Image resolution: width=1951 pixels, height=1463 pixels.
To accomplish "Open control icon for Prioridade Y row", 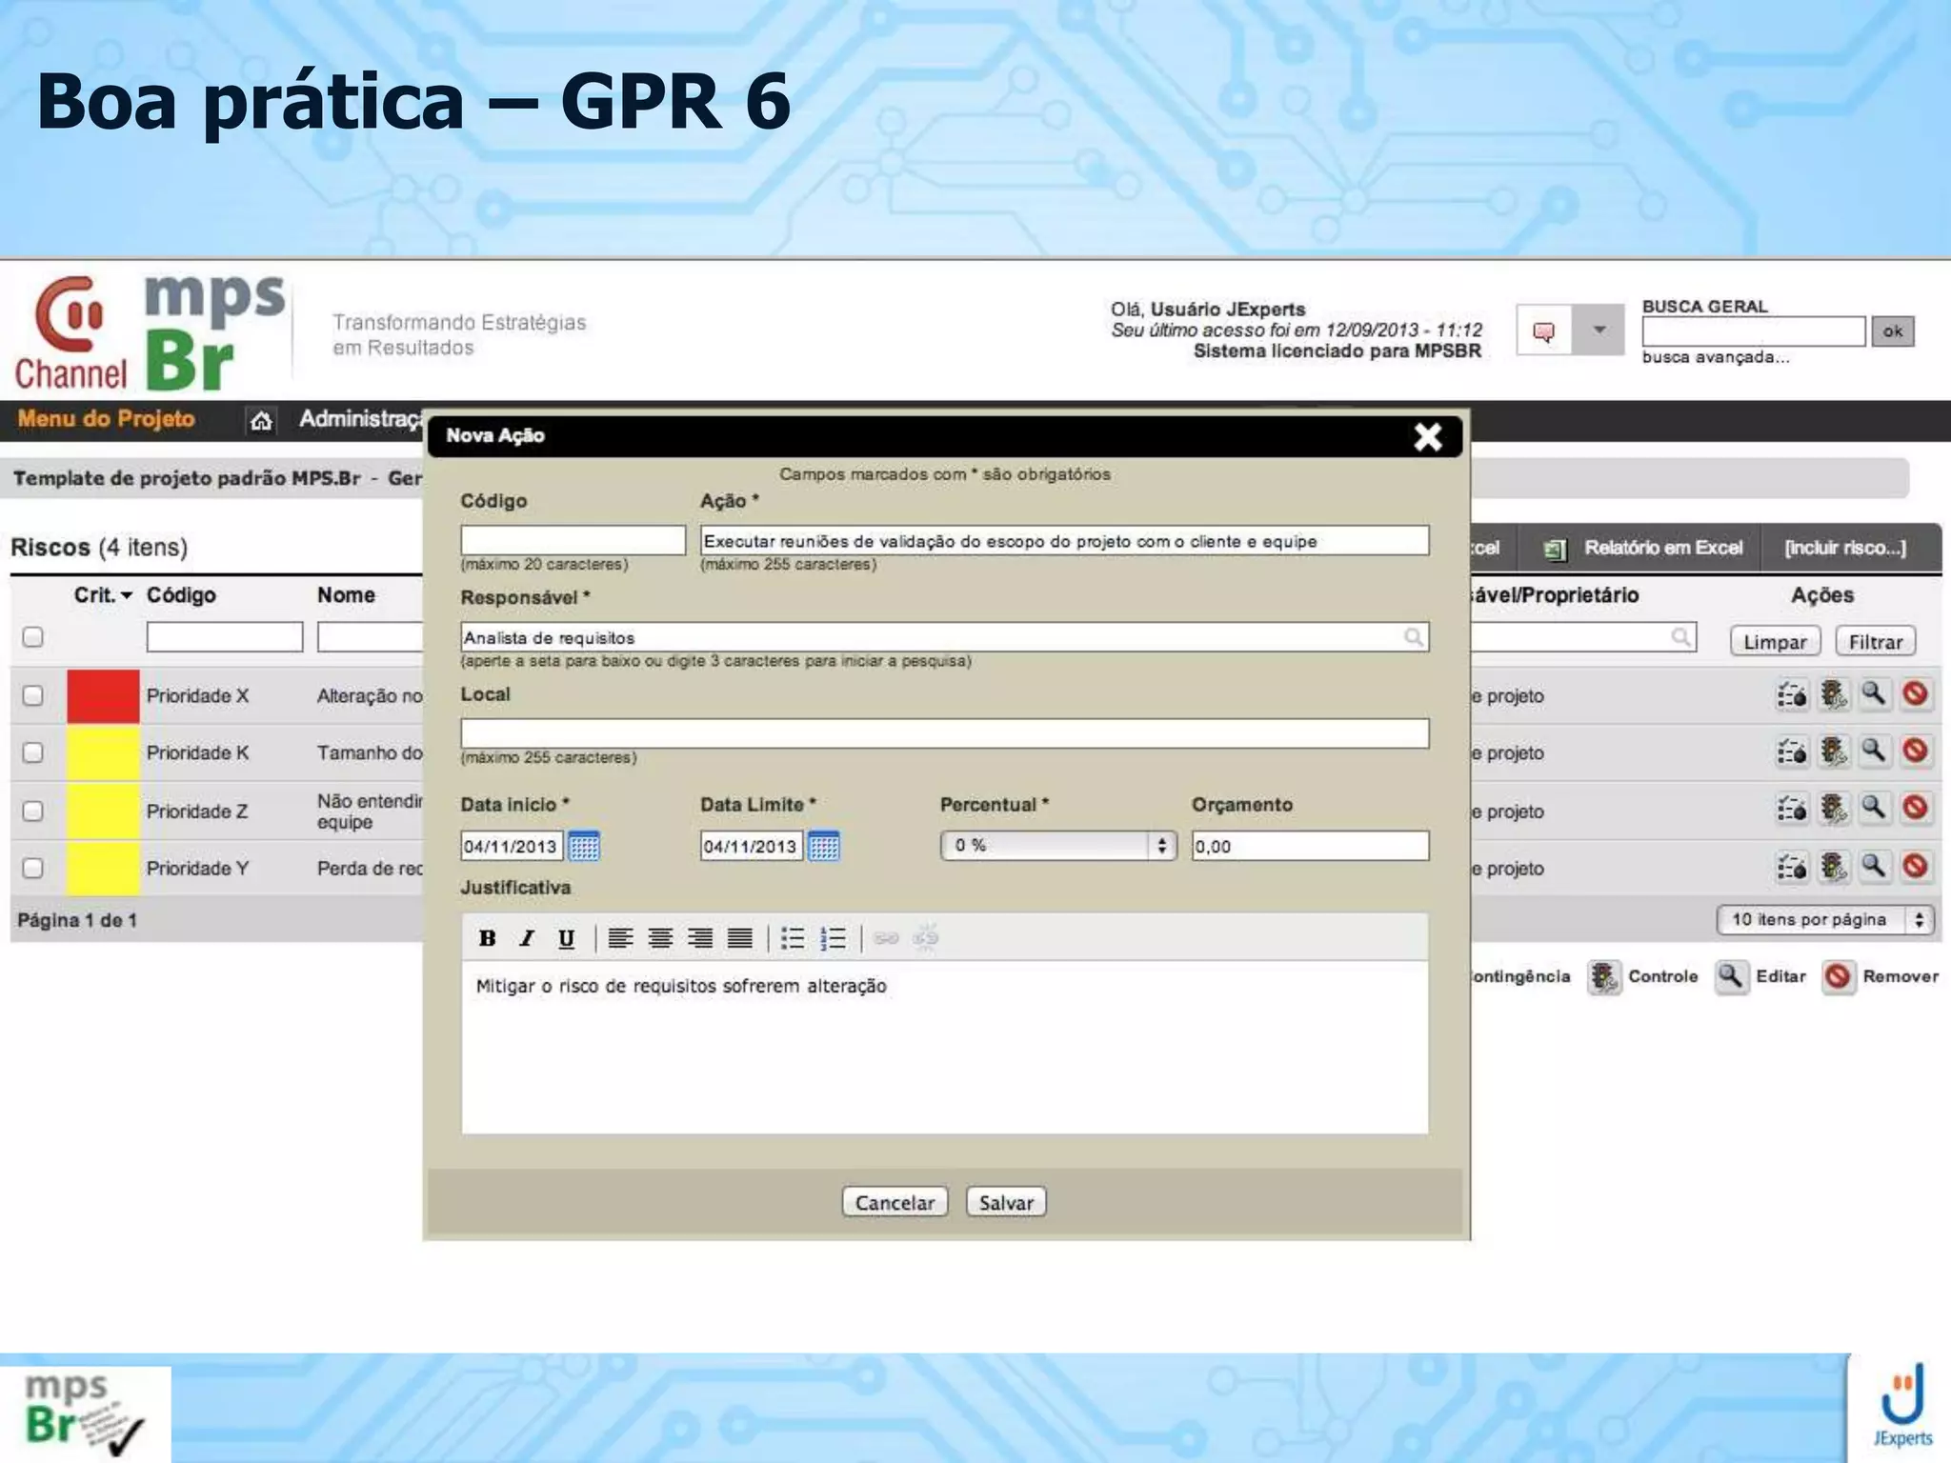I will (x=1834, y=867).
